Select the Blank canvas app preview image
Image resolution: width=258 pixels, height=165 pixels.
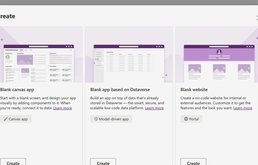coord(41,54)
